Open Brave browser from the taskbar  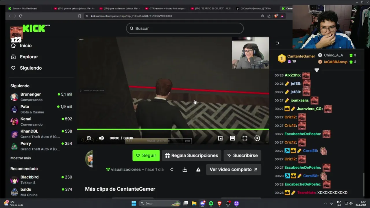219,203
